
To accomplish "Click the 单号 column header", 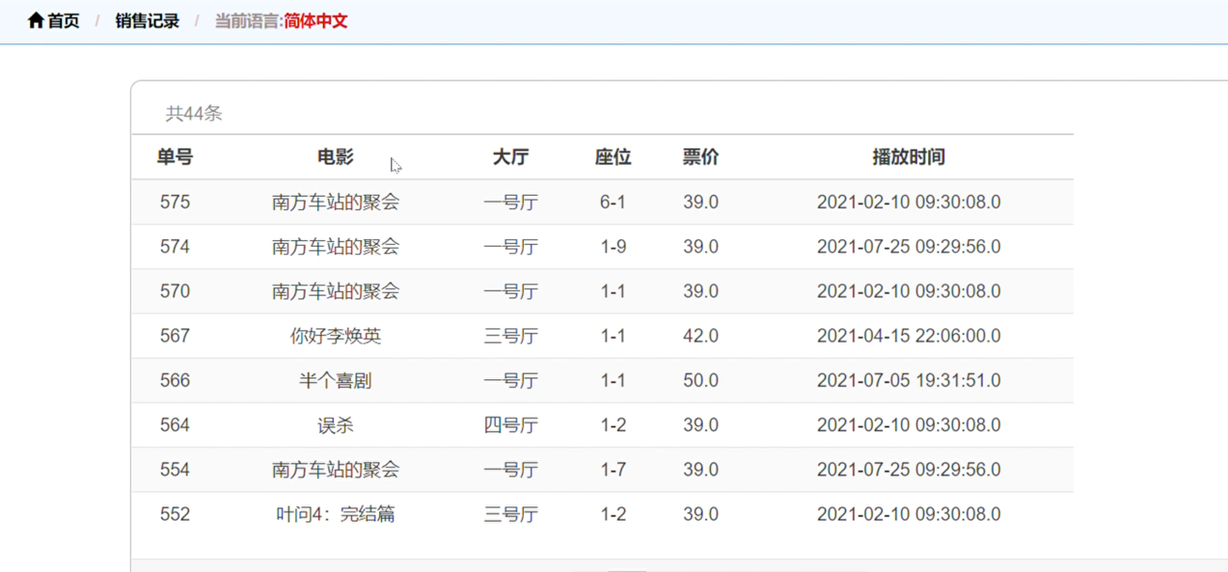I will point(175,157).
